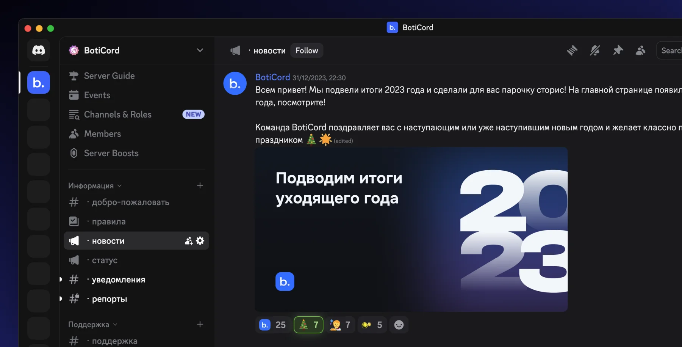Click the Events calendar icon
Viewport: 682px width, 347px height.
74,95
